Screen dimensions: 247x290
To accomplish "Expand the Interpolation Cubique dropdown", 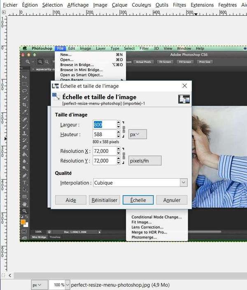I will pyautogui.click(x=183, y=182).
